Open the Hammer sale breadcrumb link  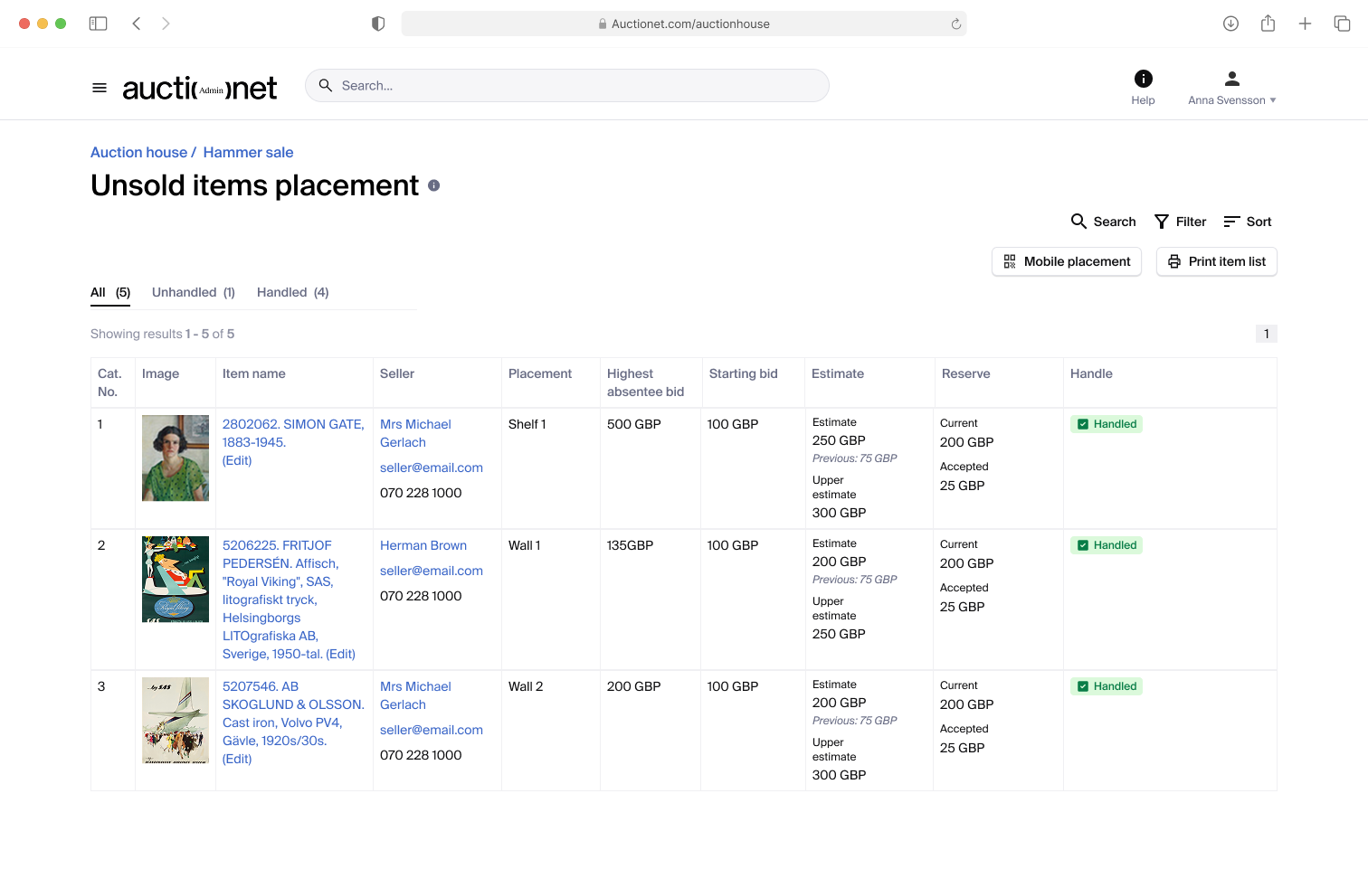(x=248, y=152)
